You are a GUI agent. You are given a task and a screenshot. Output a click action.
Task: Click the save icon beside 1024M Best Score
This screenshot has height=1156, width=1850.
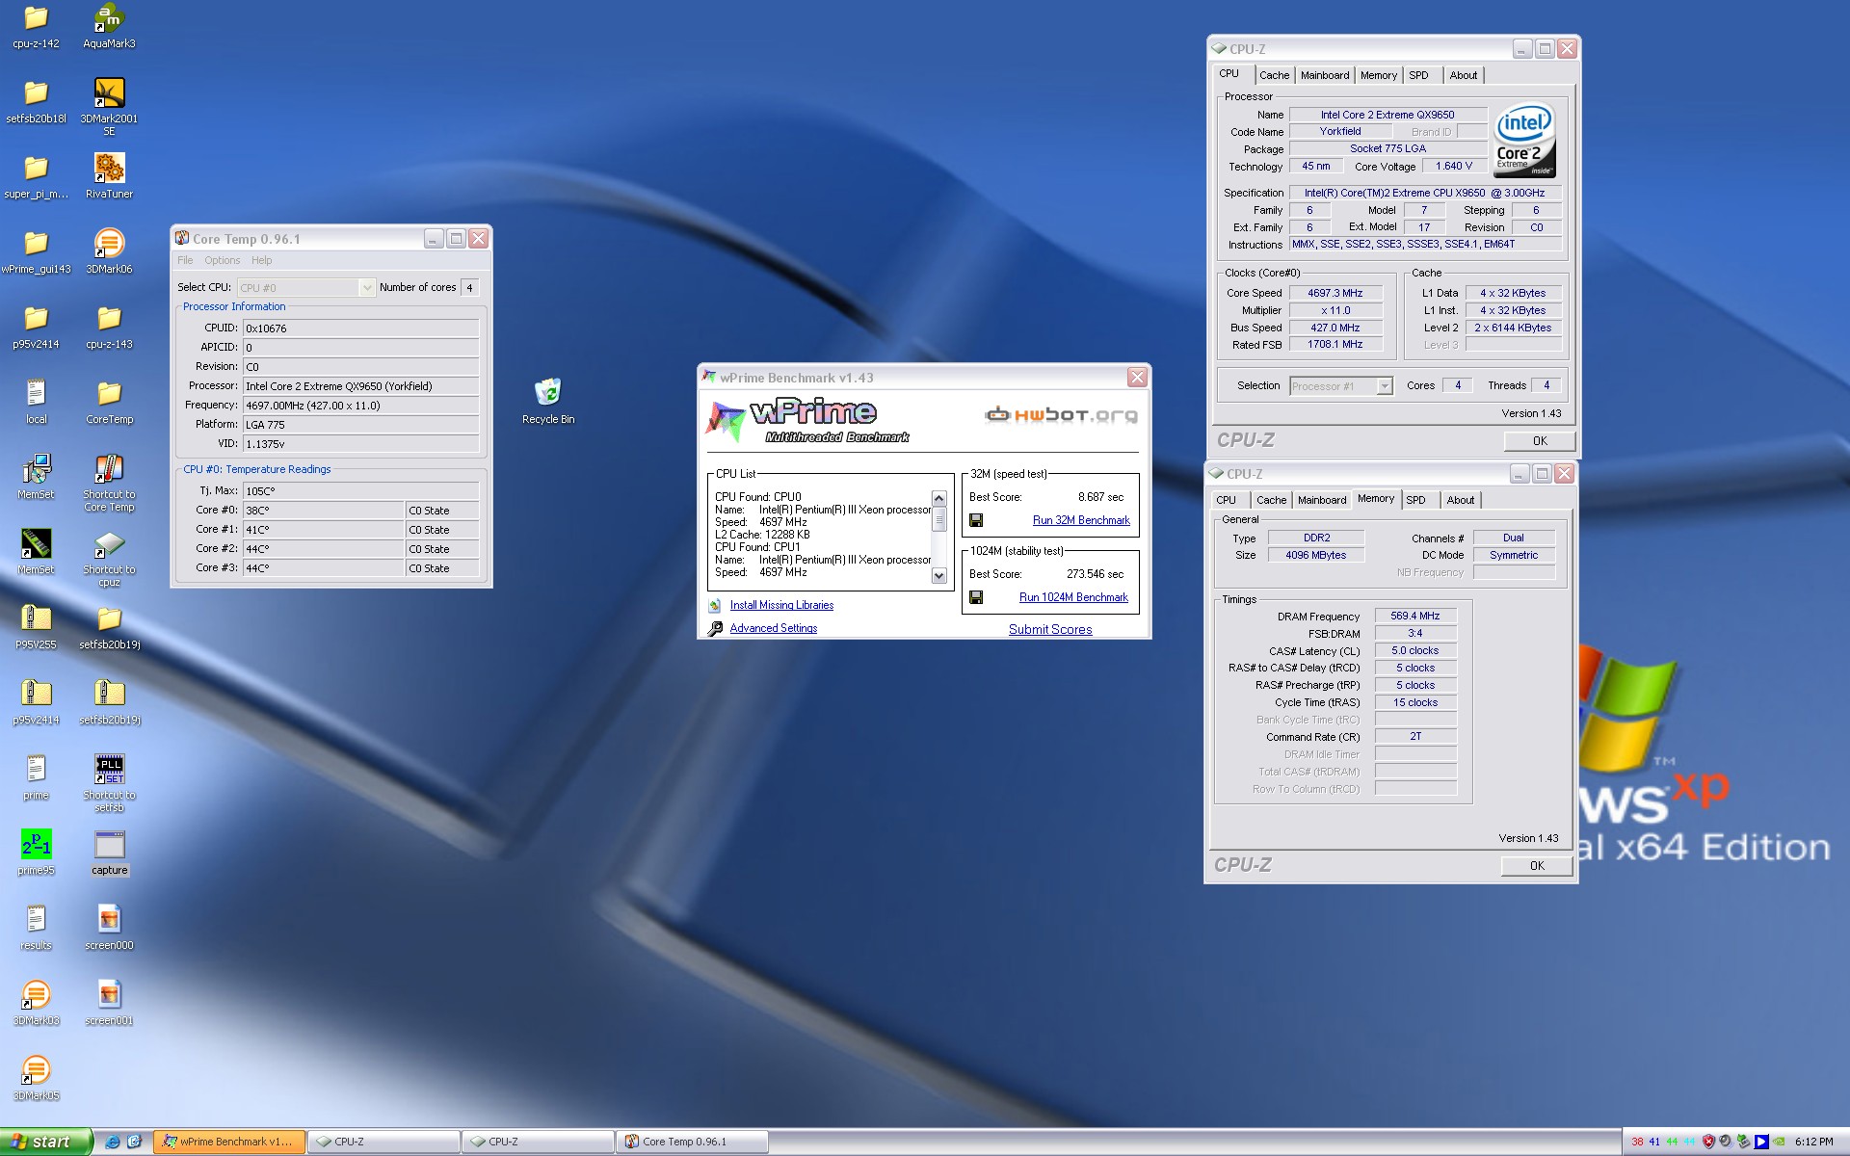tap(976, 597)
